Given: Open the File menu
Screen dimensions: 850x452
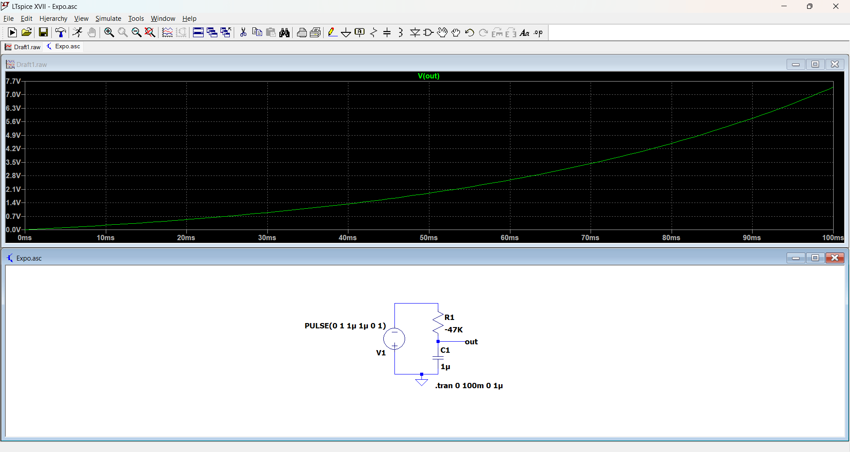Looking at the screenshot, I should point(8,19).
